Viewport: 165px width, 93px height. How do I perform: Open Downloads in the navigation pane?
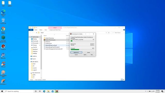click(36, 41)
